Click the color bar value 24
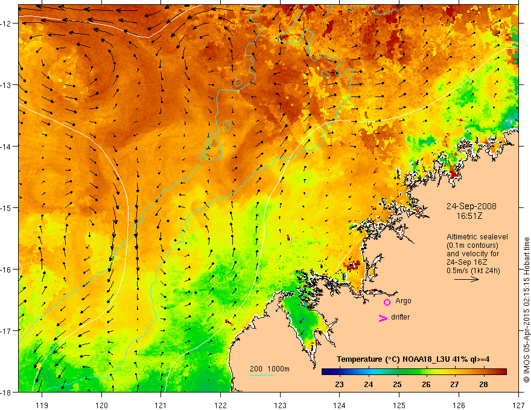 pos(369,384)
